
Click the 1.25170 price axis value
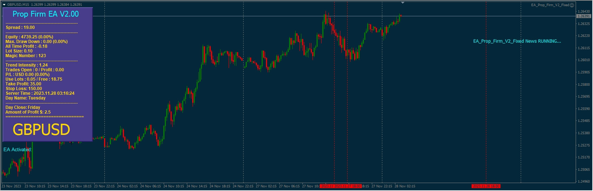584,157
